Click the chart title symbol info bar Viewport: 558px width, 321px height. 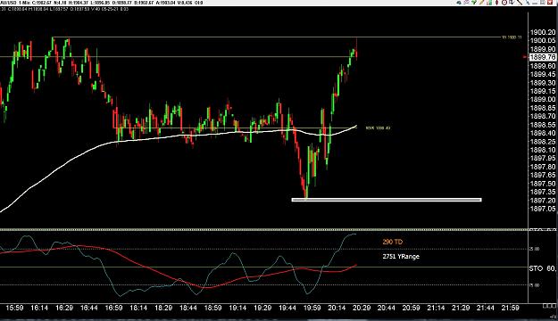pyautogui.click(x=102, y=3)
